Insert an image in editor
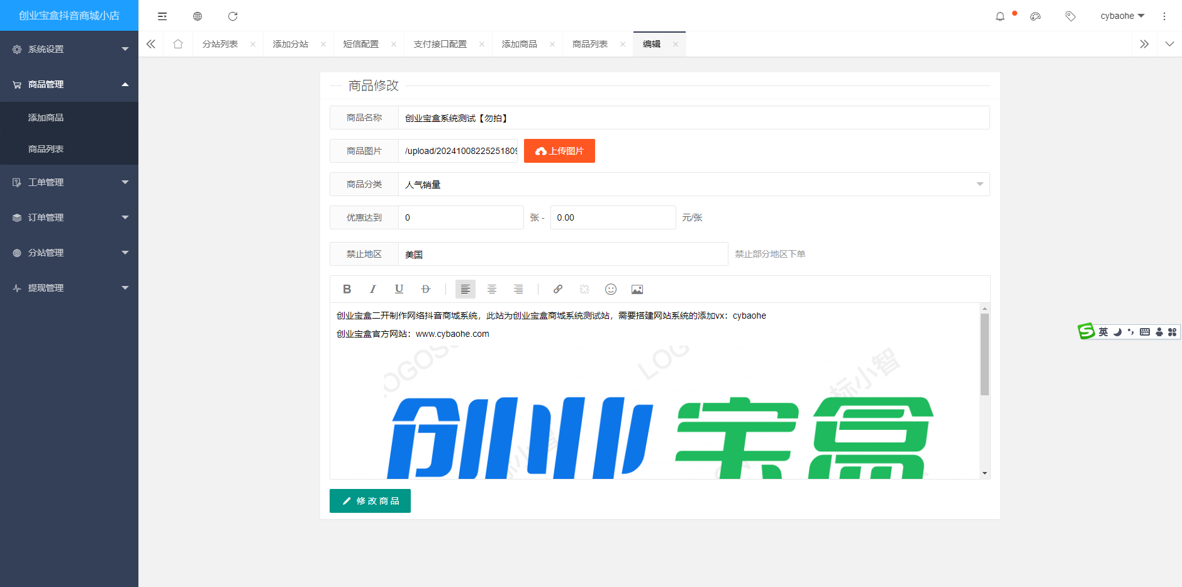This screenshot has height=587, width=1182. (x=637, y=289)
